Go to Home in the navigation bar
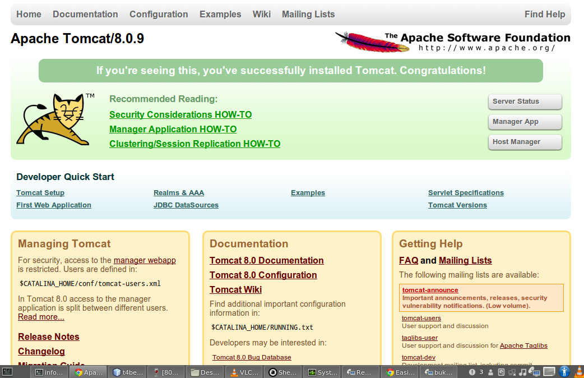The image size is (584, 378). point(29,14)
